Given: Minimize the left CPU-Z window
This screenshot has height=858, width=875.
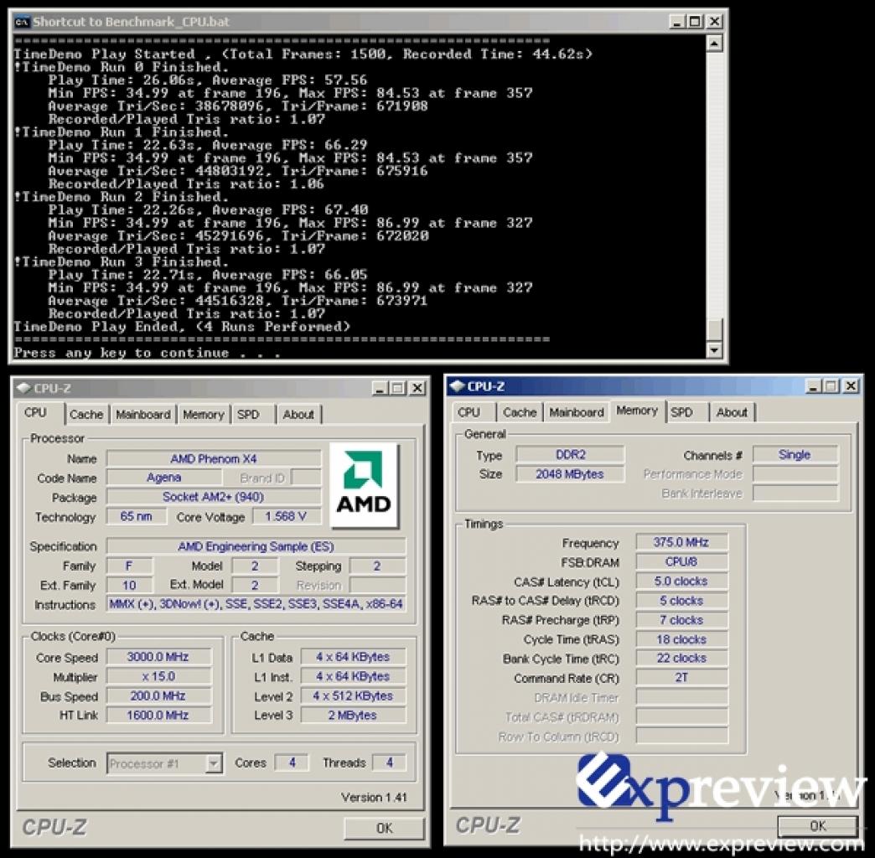Looking at the screenshot, I should (380, 388).
